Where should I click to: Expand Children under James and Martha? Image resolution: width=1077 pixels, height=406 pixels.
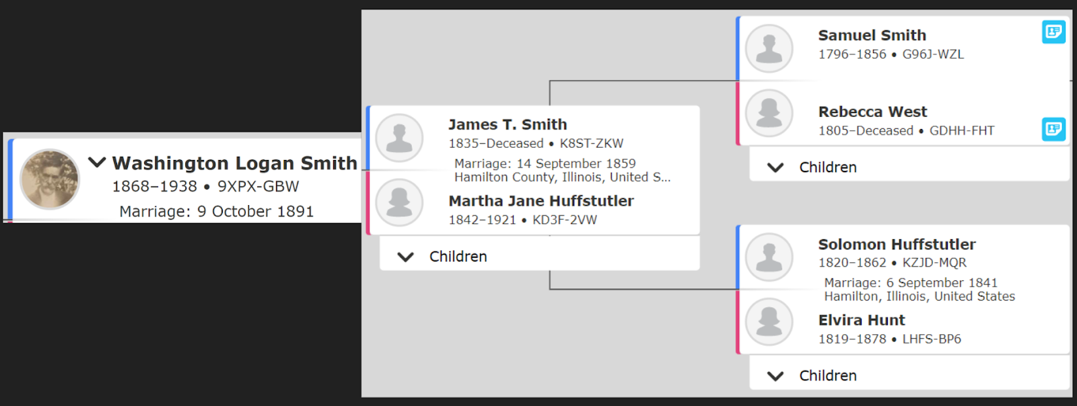pyautogui.click(x=405, y=257)
